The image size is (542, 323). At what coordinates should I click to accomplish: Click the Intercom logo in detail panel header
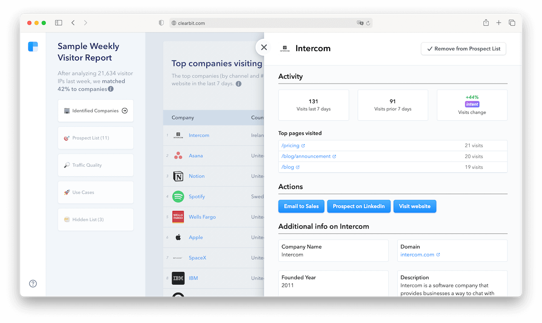pyautogui.click(x=285, y=49)
